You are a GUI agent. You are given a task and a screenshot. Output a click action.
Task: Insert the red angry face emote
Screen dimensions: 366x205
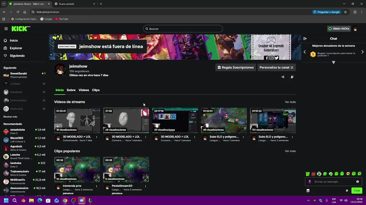pos(313,174)
